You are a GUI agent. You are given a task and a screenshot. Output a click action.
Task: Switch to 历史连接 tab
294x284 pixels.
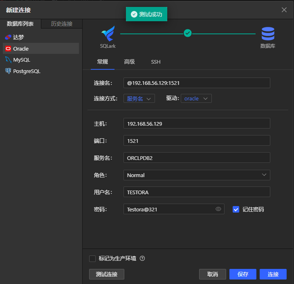(x=62, y=24)
